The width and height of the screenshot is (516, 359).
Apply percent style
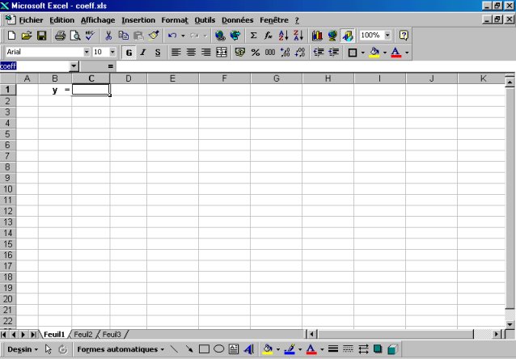256,53
